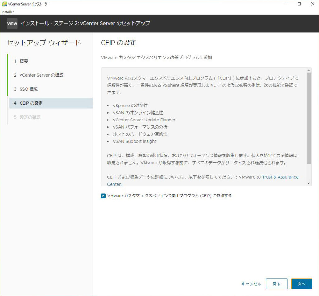Screen dimensions: 319x296
Task: Open the Trust & Assurance Center link
Action: 280,177
